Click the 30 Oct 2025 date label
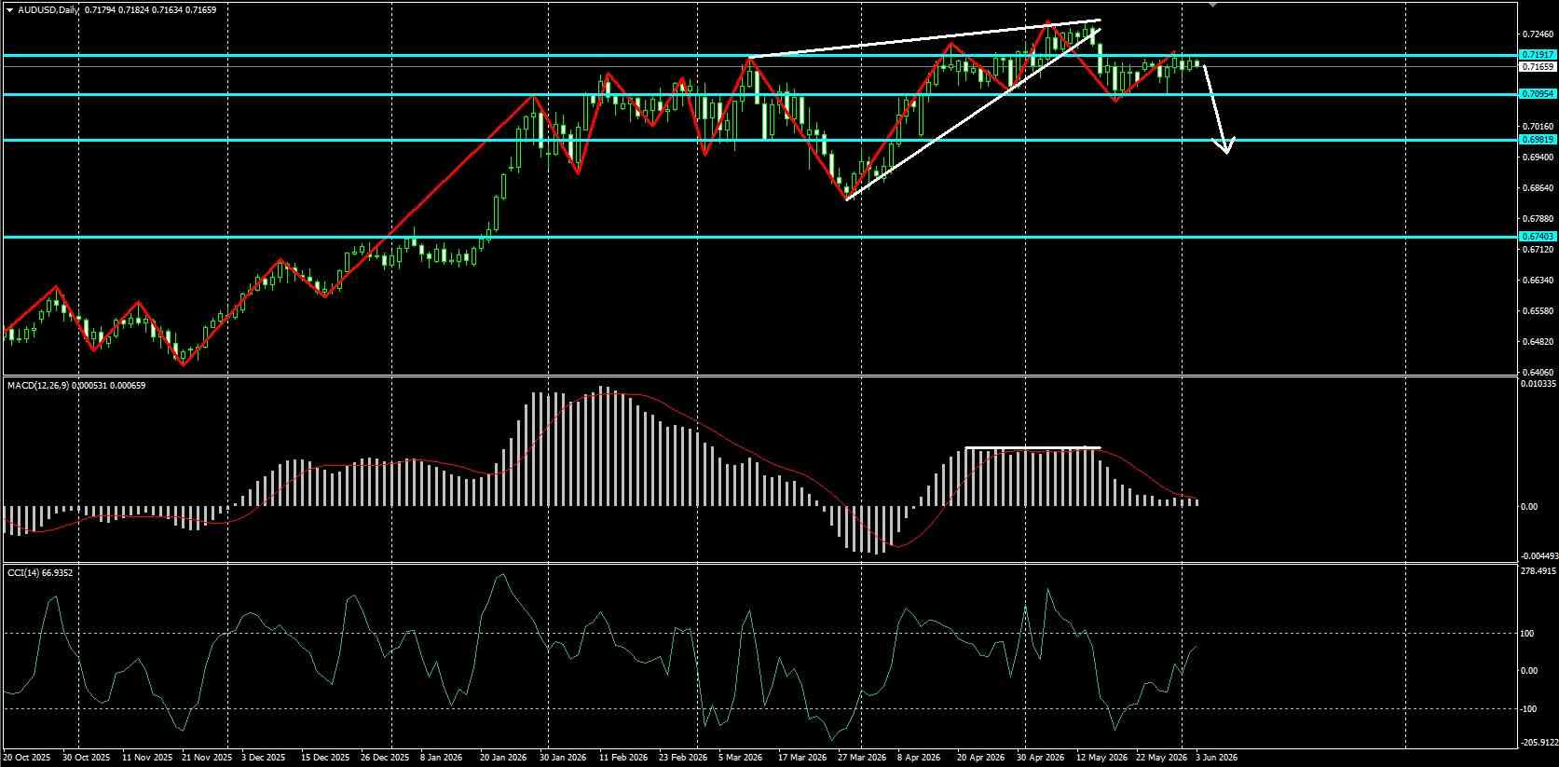This screenshot has width=1559, height=767. pyautogui.click(x=85, y=758)
